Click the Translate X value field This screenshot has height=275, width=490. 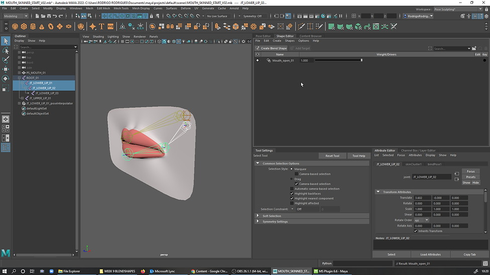coord(423,198)
